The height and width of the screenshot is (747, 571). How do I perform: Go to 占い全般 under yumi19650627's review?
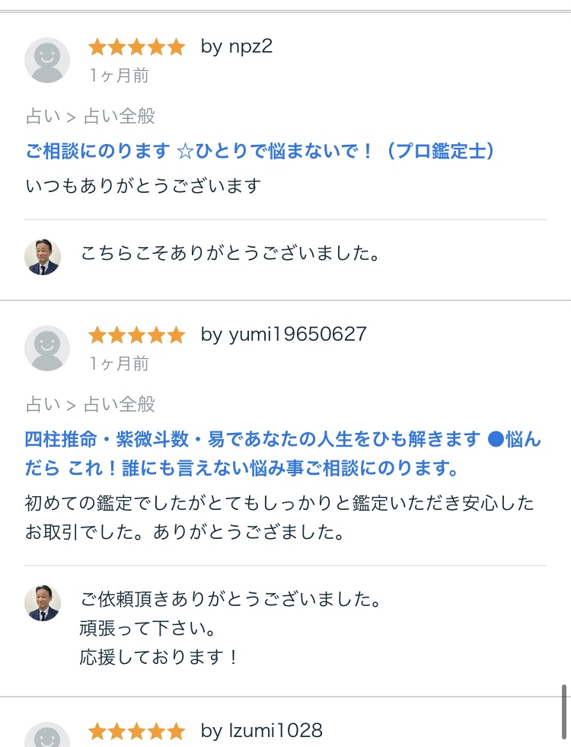click(x=120, y=404)
